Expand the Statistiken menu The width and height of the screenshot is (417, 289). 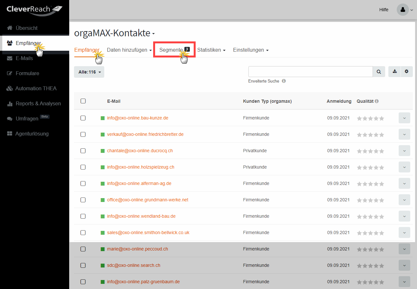pos(211,50)
